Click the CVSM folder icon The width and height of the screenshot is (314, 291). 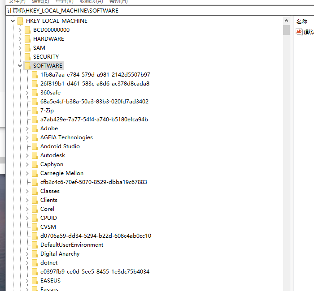(35, 227)
